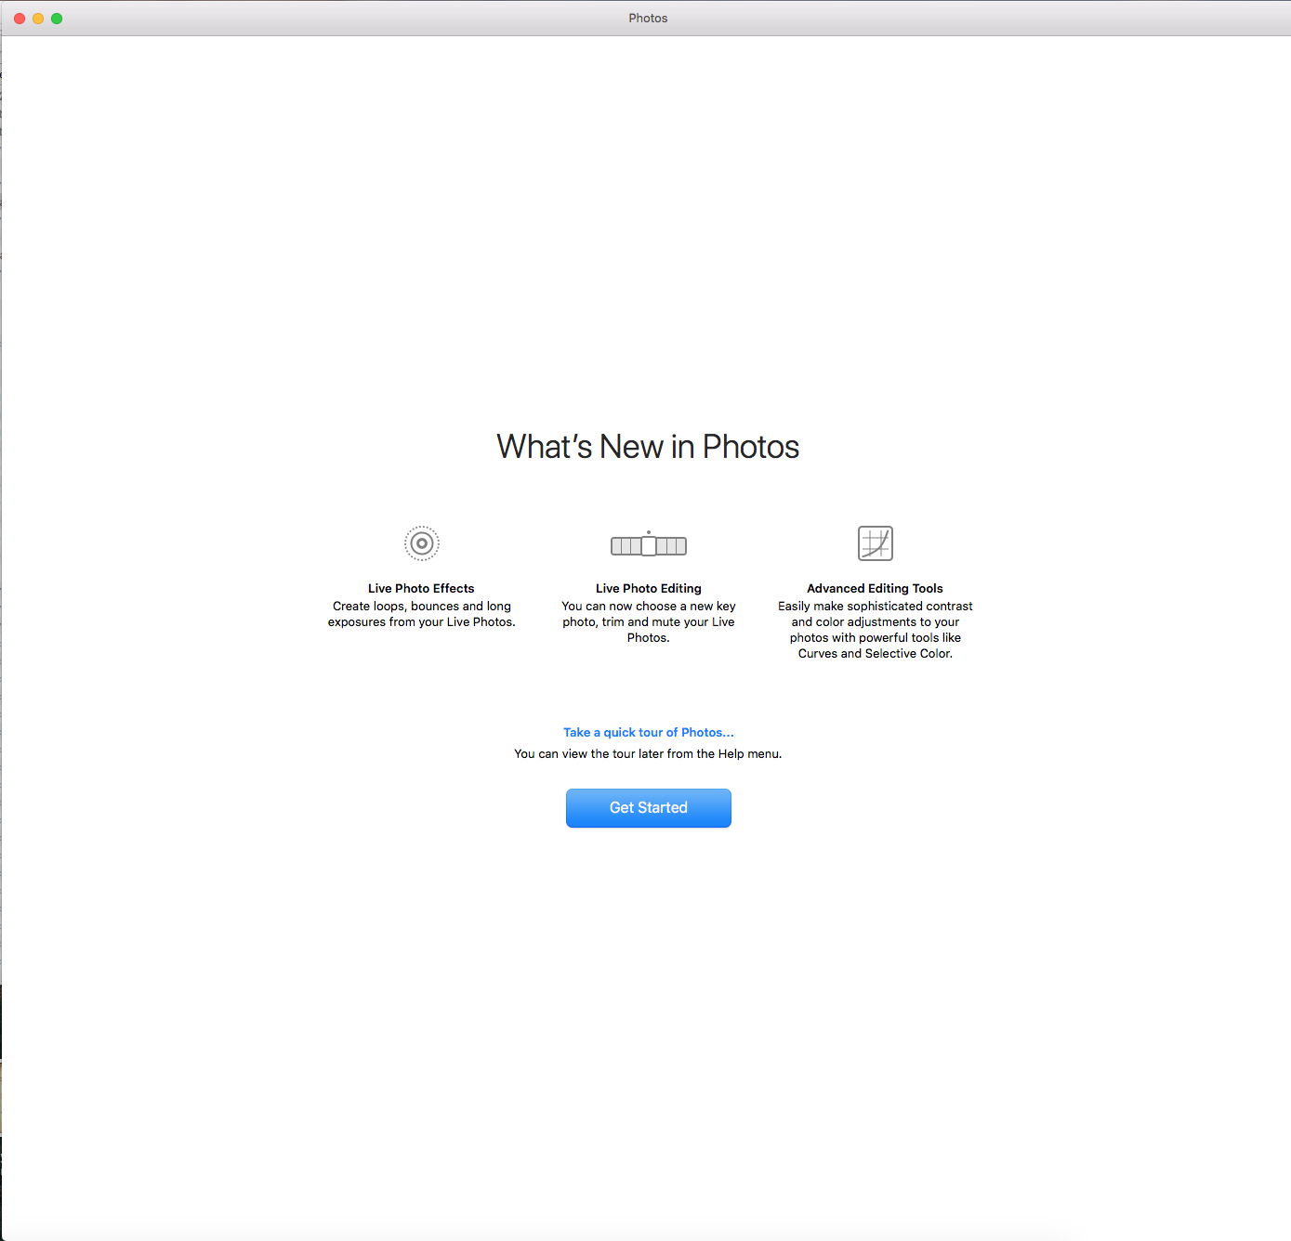Minimize the Photos window with yellow button
Screen dimensions: 1291x1241
click(x=38, y=19)
